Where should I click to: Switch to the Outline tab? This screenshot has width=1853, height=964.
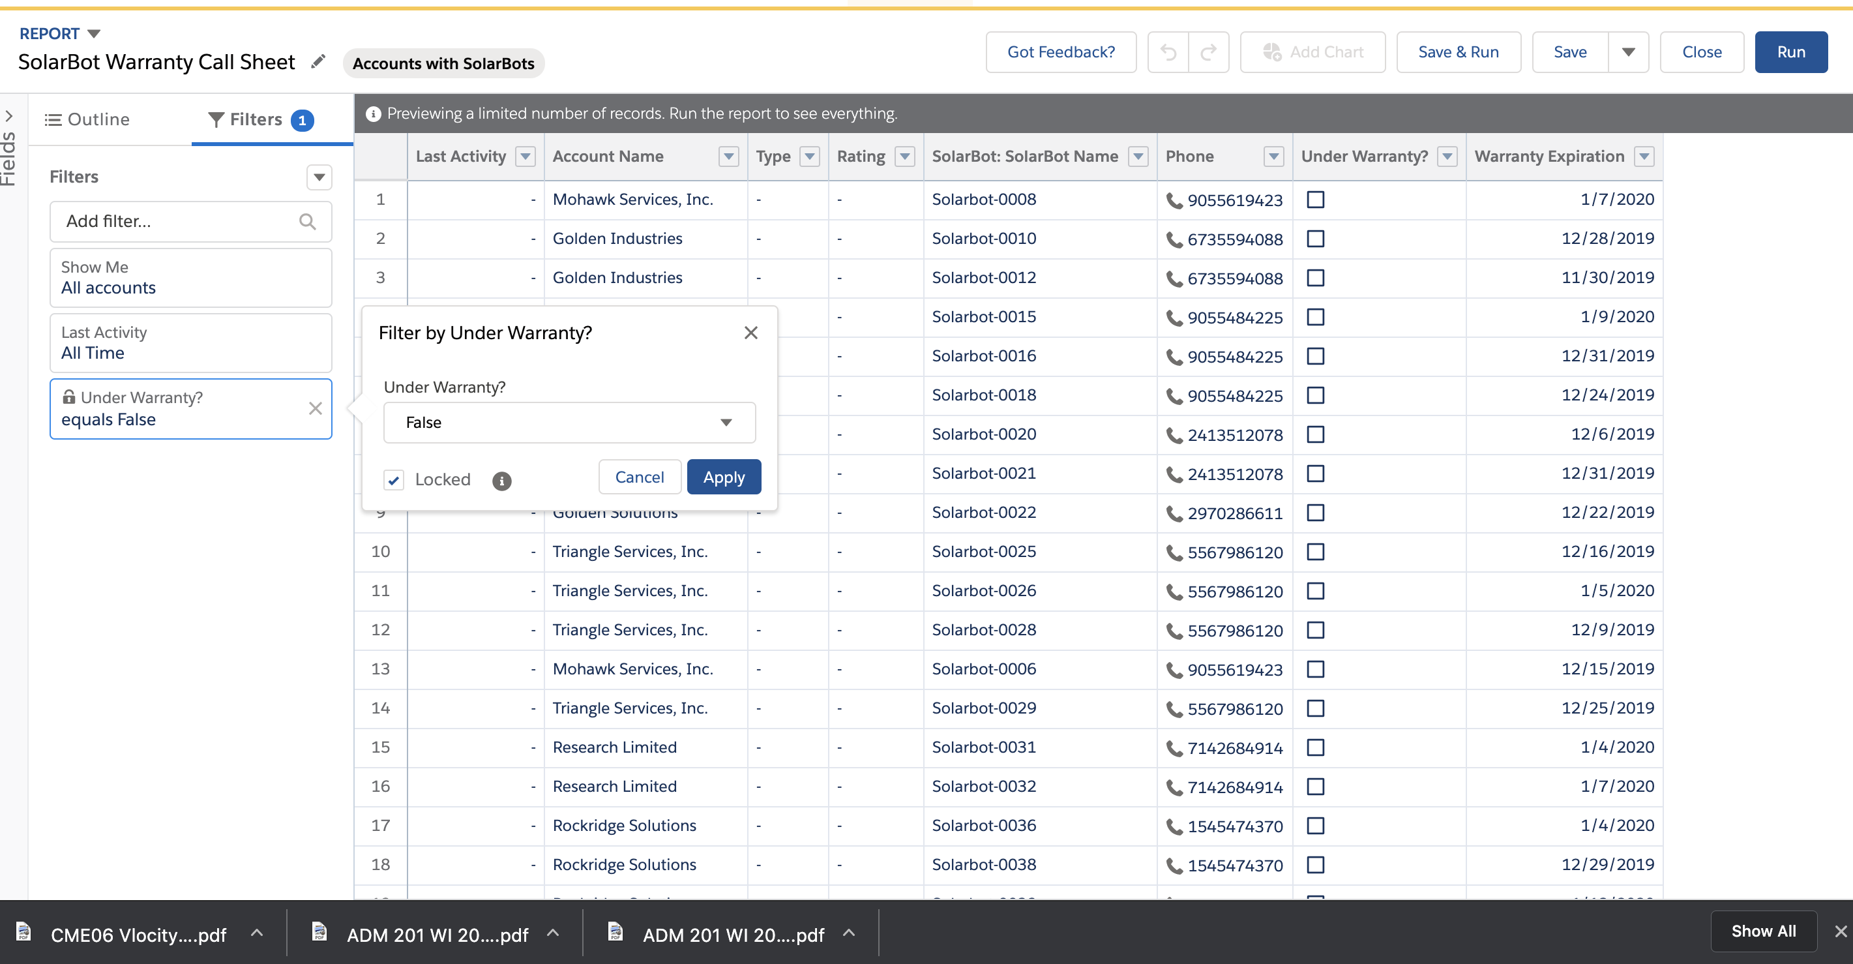point(87,119)
